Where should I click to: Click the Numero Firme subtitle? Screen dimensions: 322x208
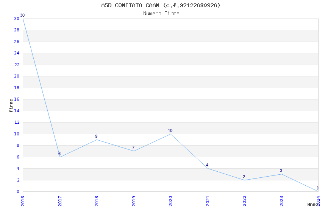tap(161, 14)
